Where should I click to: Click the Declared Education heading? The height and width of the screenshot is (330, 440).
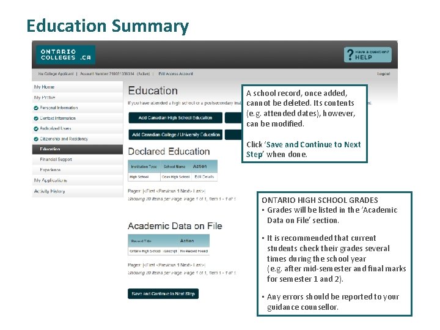tap(169, 152)
